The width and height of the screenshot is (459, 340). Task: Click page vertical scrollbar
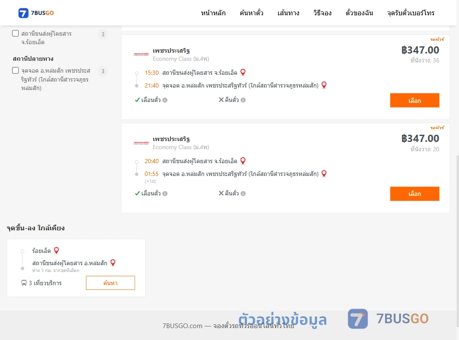(x=457, y=240)
